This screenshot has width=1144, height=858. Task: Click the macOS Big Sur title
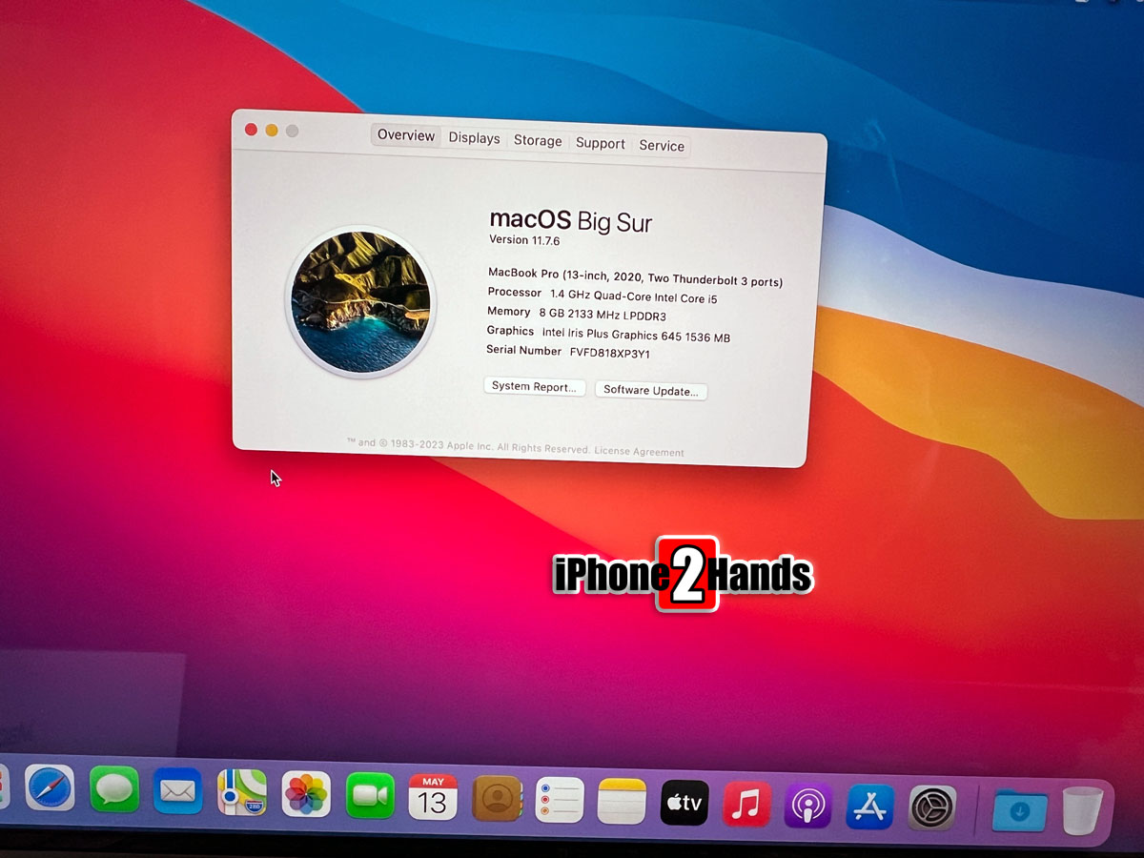570,221
